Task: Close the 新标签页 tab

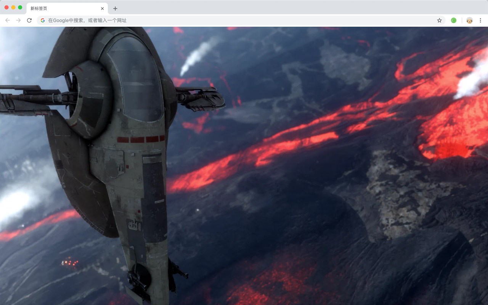Action: coord(102,8)
